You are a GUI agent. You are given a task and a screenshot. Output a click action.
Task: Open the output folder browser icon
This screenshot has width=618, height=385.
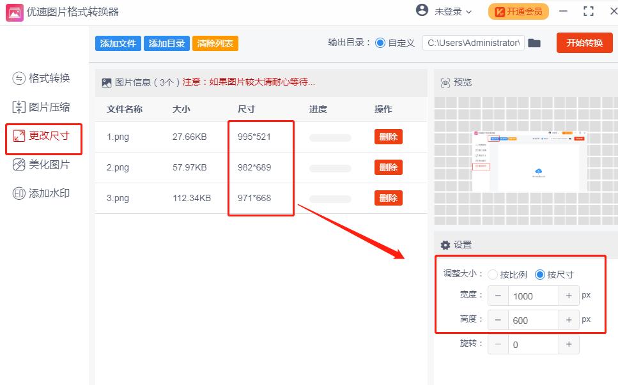coord(534,42)
